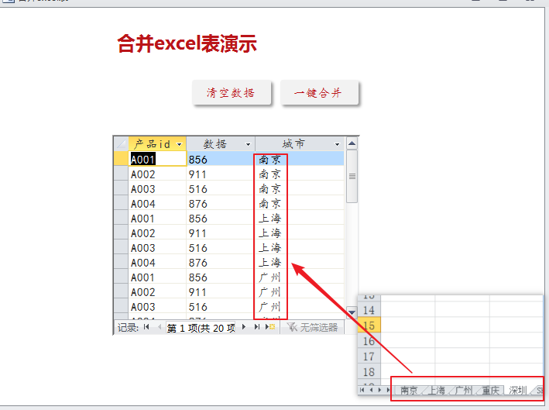Click the 无筛选器 filter indicator
549x410 pixels.
point(312,327)
